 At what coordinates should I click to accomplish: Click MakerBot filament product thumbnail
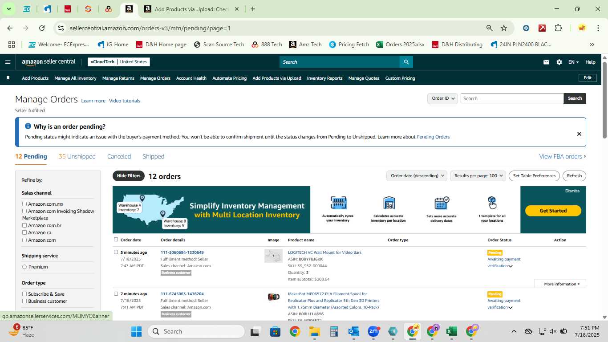pyautogui.click(x=273, y=297)
